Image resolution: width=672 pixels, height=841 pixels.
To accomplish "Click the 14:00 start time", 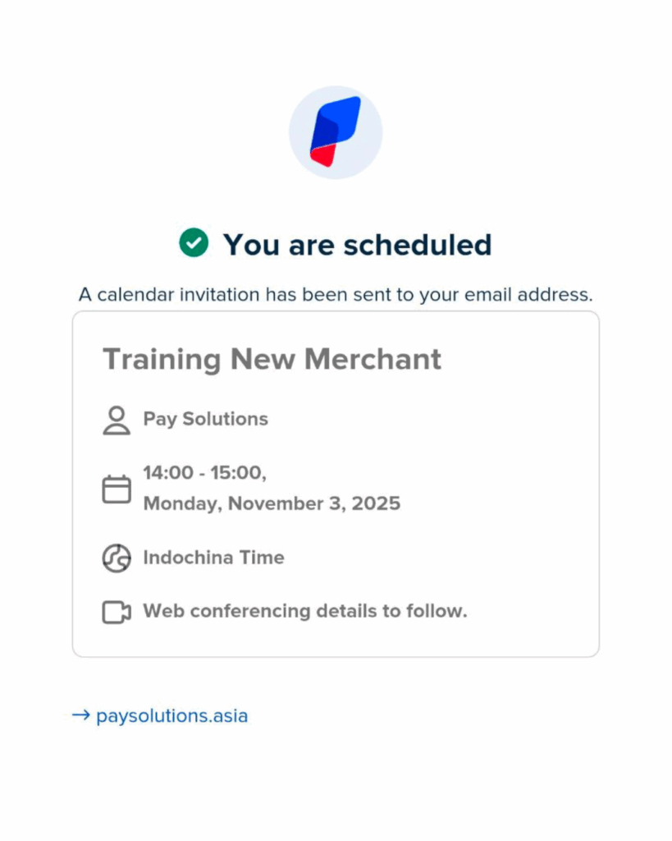I will 167,472.
